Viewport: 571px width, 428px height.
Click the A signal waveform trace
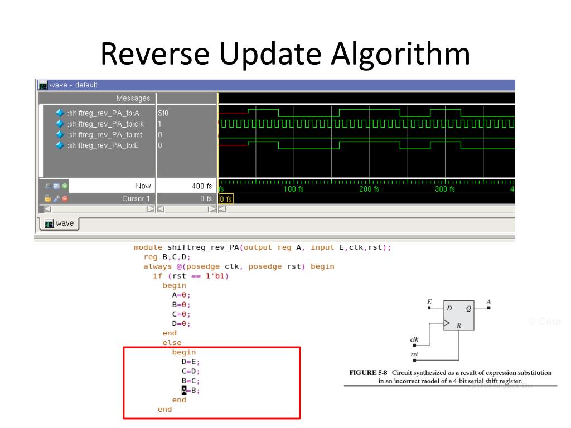[366, 113]
